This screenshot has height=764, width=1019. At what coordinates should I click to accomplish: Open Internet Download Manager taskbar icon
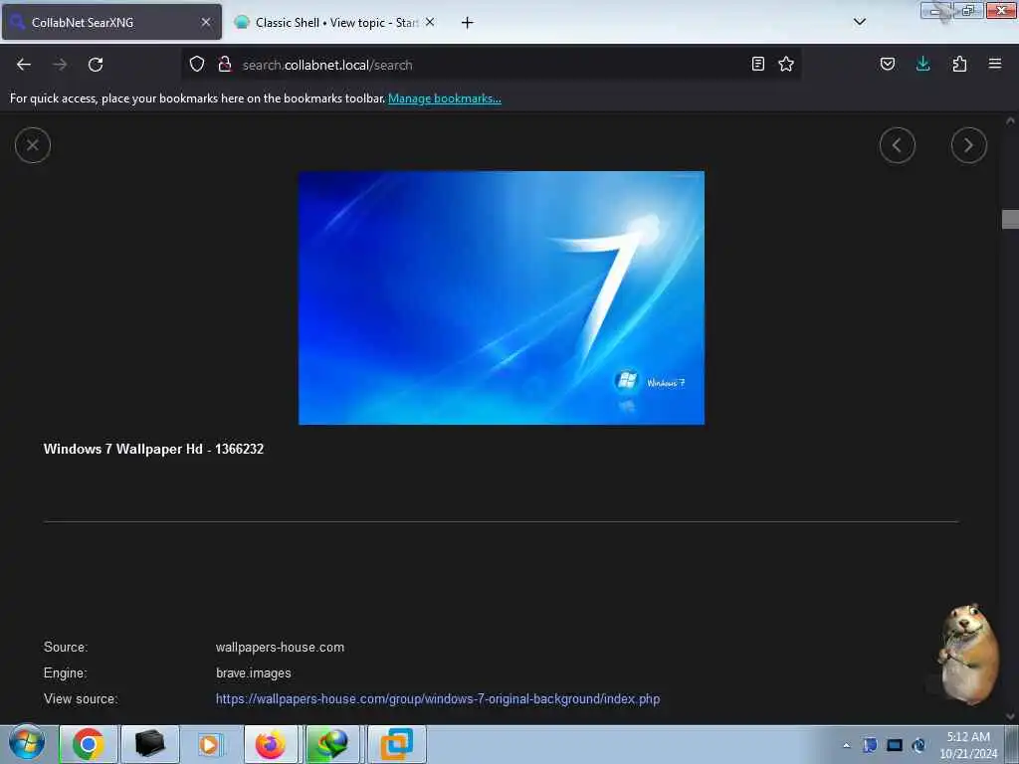[x=332, y=744]
